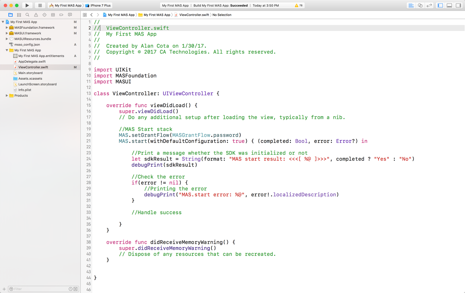Click My First MAS App folder in jump bar
This screenshot has height=293, width=465.
coord(154,15)
